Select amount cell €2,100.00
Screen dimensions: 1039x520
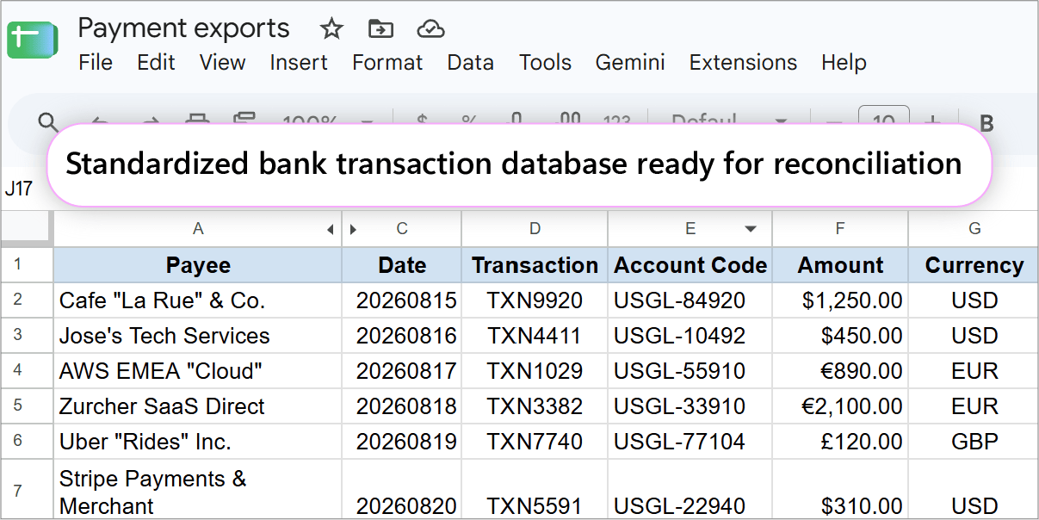coord(840,406)
